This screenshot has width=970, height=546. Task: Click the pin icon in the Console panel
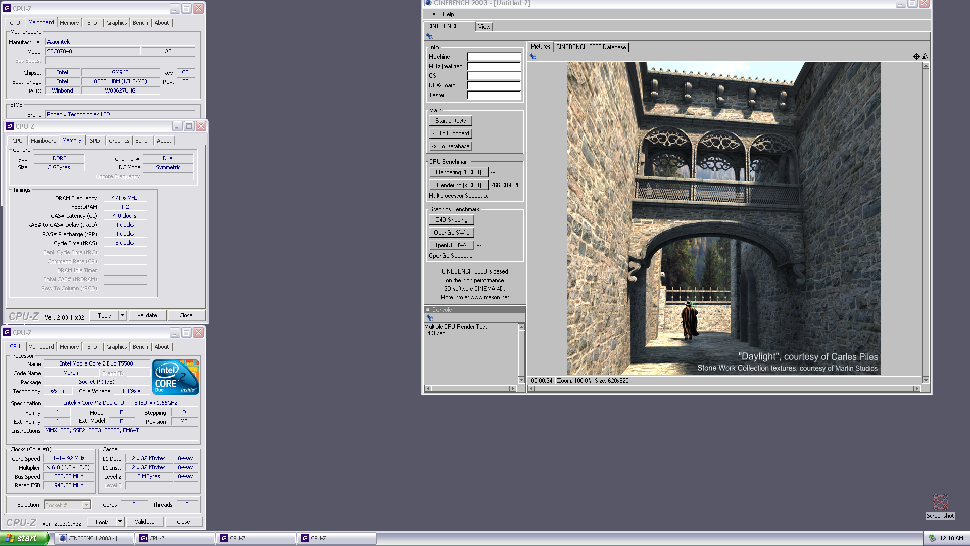pos(430,318)
